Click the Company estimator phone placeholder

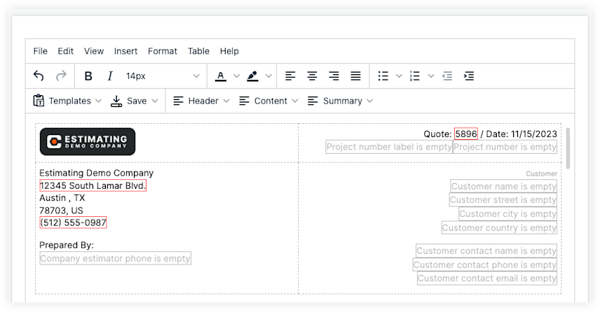coord(115,259)
